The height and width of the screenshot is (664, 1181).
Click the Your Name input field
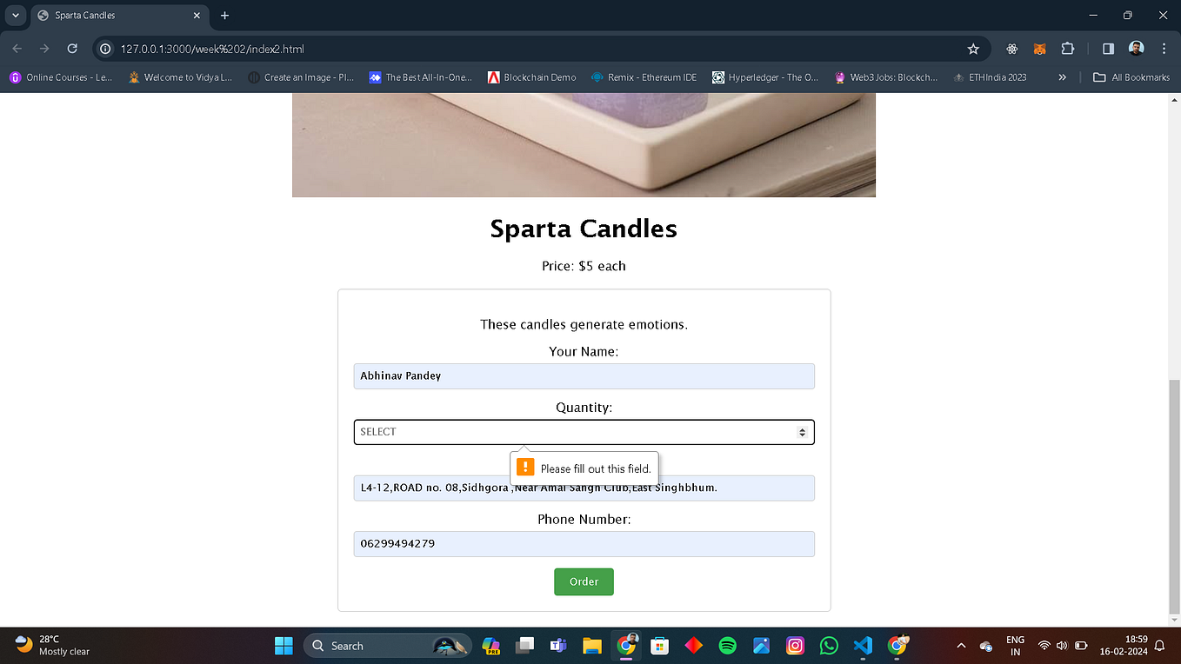[584, 375]
